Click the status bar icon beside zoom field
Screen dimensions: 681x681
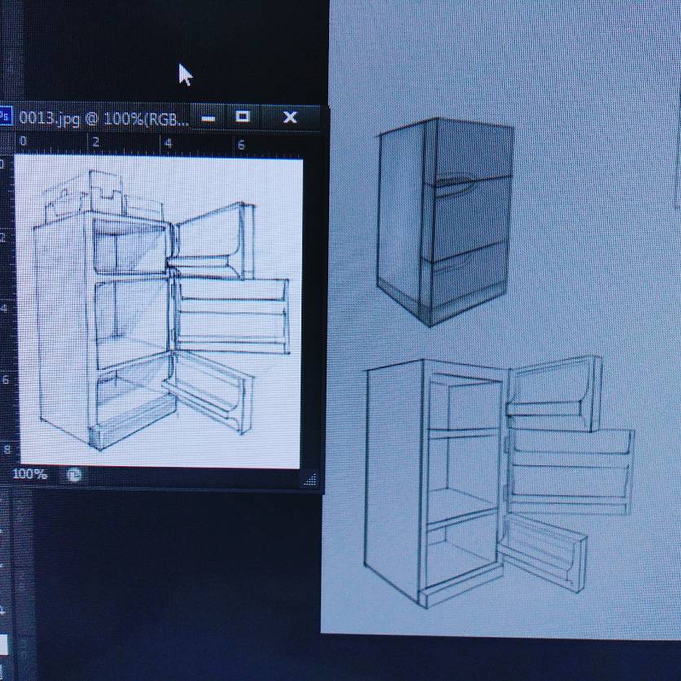click(x=74, y=475)
